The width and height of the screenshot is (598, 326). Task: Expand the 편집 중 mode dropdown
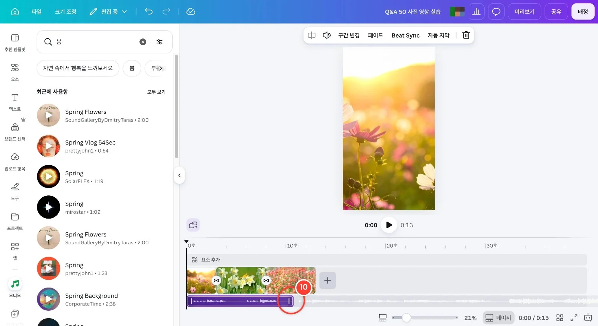tap(108, 12)
